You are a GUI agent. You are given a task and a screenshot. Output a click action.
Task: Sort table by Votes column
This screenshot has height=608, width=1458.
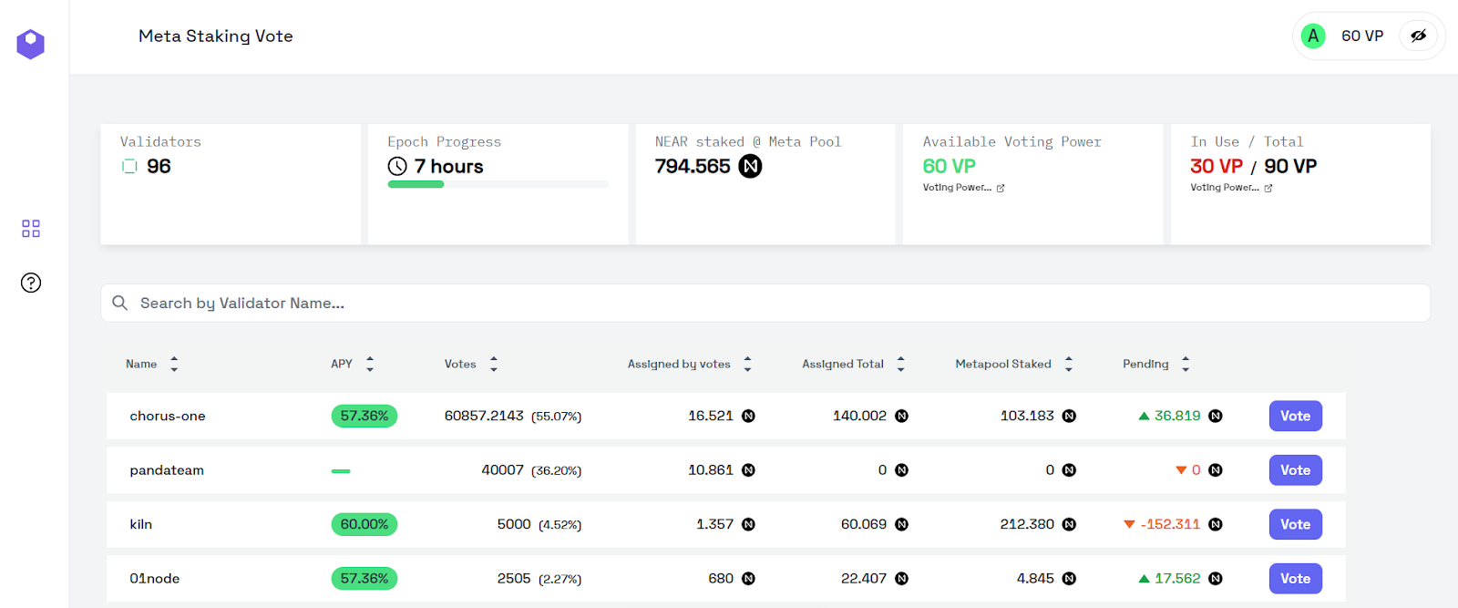point(494,365)
